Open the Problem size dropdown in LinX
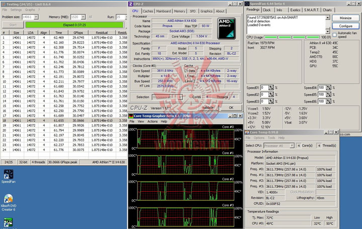The width and height of the screenshot is (362, 229). [x=36, y=17]
